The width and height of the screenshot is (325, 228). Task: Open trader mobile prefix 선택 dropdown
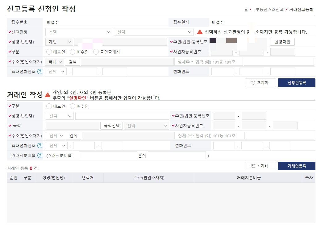(x=56, y=146)
